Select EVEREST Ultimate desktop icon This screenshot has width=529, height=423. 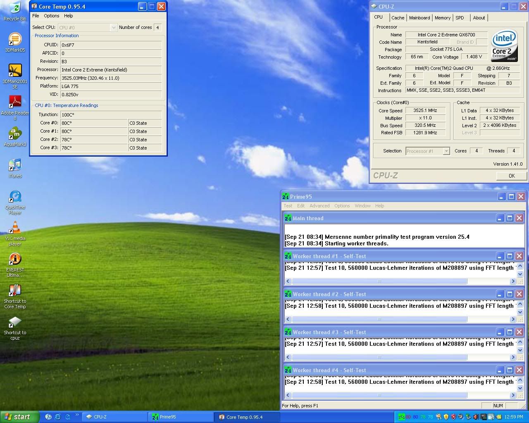pyautogui.click(x=15, y=265)
